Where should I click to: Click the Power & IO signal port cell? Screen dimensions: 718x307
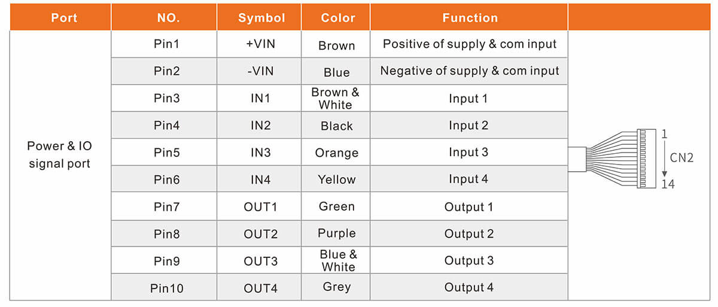[60, 154]
